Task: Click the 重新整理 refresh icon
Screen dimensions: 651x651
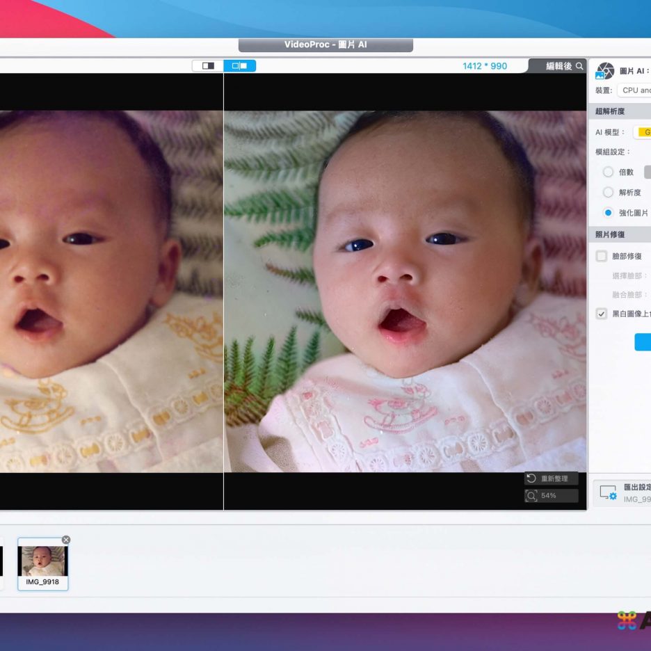Action: 531,479
